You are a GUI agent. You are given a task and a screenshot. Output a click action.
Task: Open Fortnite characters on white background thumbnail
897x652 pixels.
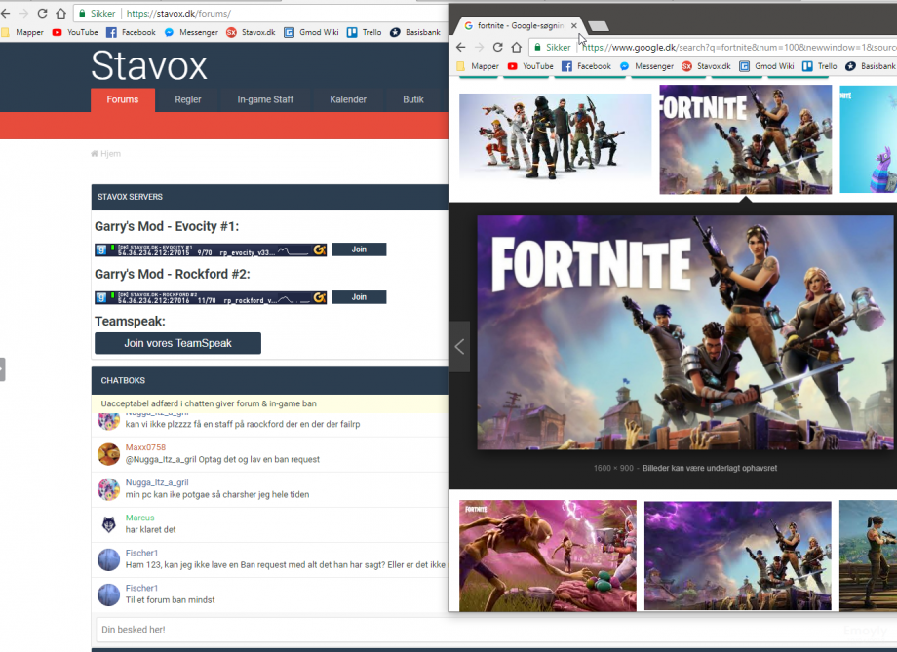[555, 137]
